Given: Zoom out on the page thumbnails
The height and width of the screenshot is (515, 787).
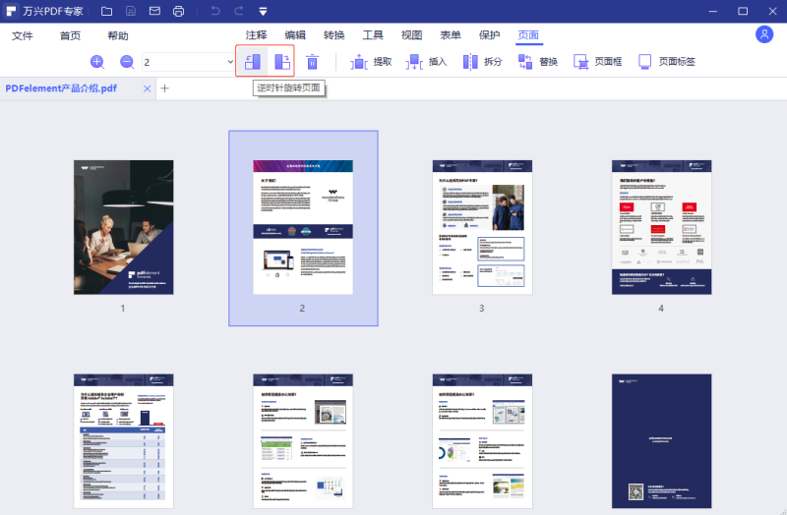Looking at the screenshot, I should tap(127, 62).
